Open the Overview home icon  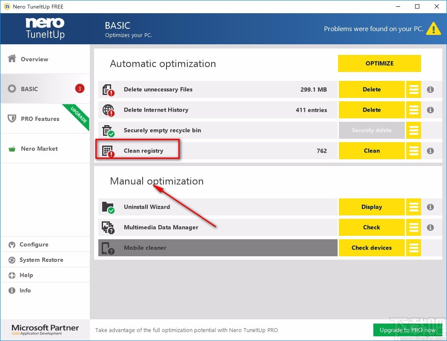click(12, 59)
